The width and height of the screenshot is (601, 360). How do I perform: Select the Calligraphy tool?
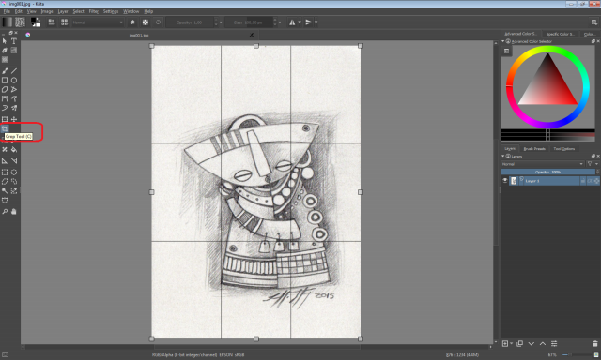click(5, 50)
